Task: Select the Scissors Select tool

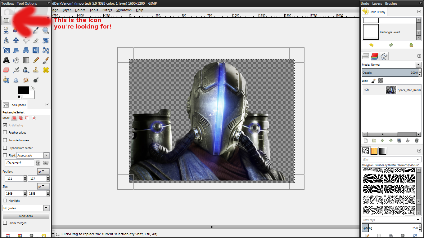Action: pos(6,30)
